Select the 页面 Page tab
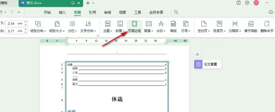Screen dimensions: 275x112 tap(77, 12)
